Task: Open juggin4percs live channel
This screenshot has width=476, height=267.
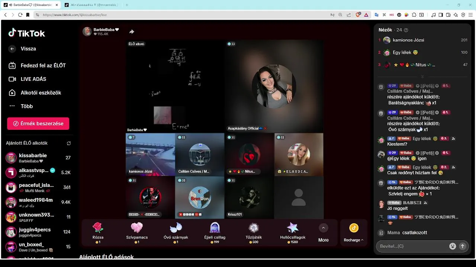Action: click(38, 232)
